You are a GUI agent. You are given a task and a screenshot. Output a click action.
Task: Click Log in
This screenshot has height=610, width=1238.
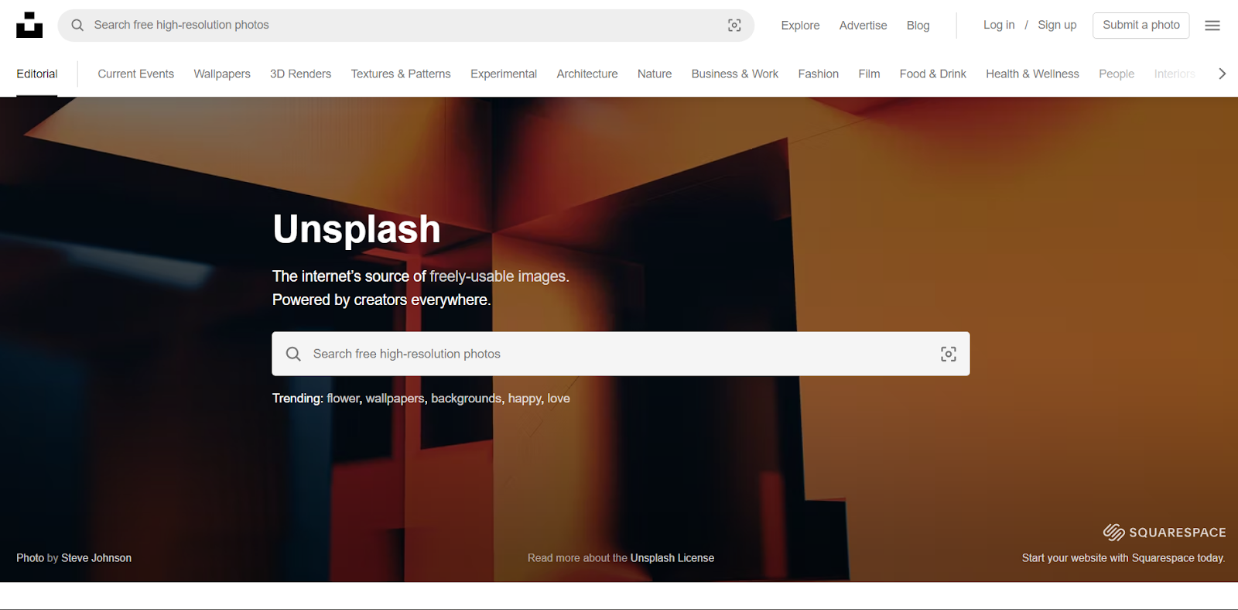coord(999,25)
